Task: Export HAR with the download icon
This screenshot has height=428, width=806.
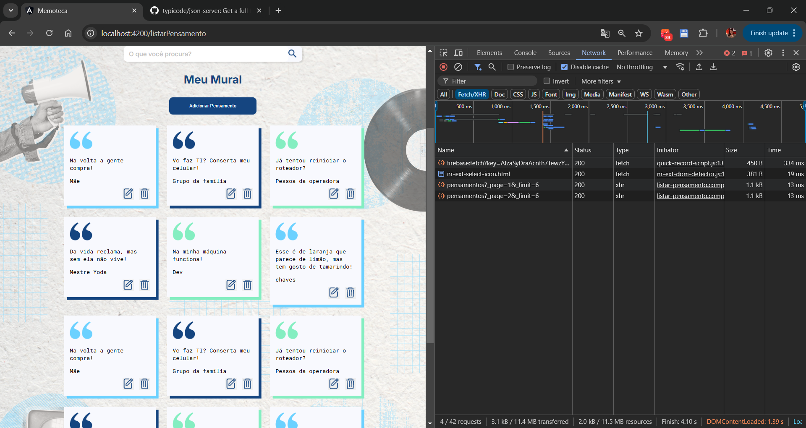Action: (x=713, y=67)
